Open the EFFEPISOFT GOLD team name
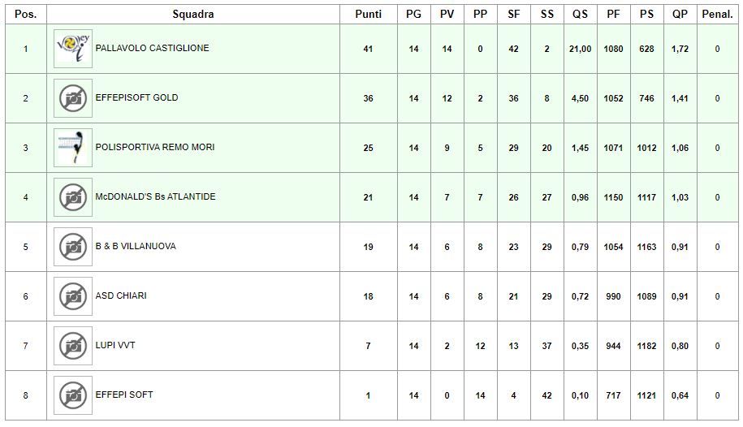This screenshot has height=427, width=743. (x=137, y=97)
